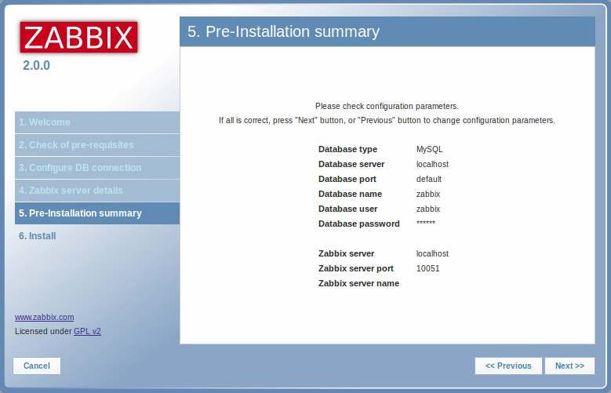Click the 'Zabbix server' label
Viewport: 611px width, 393px height.
[346, 253]
